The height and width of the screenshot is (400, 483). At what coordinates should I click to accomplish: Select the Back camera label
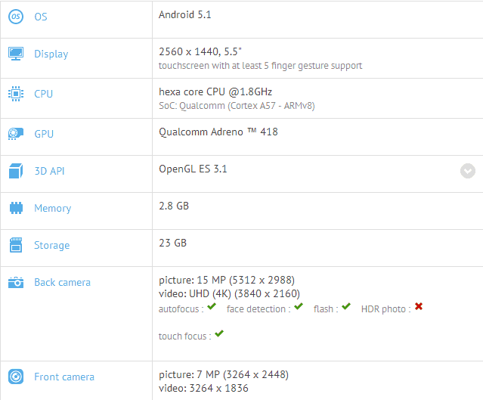62,282
